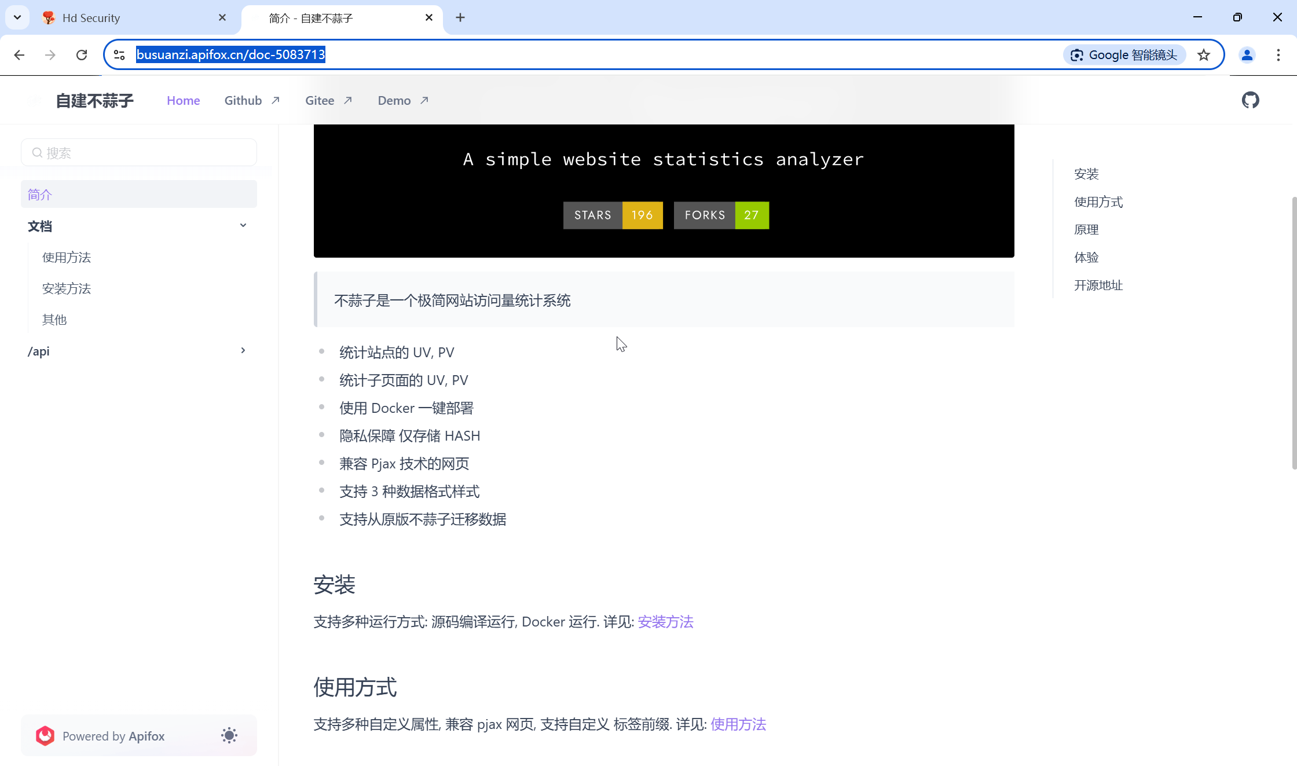Click the Google 智能镜头 button

[x=1124, y=55]
